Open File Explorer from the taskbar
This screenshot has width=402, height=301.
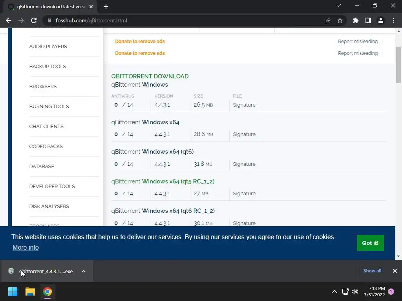pyautogui.click(x=30, y=292)
